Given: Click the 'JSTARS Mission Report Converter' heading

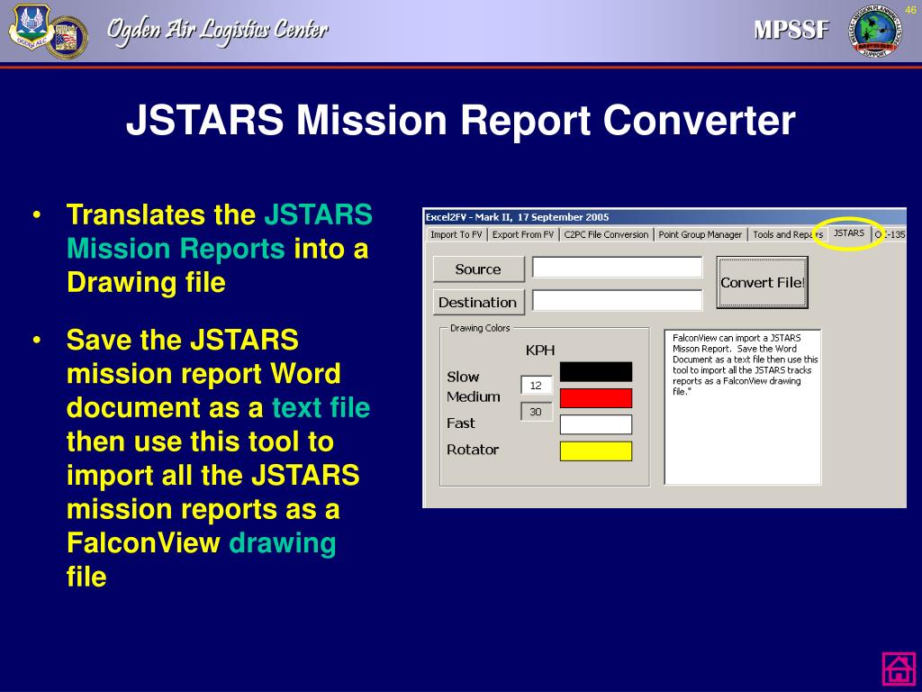Looking at the screenshot, I should 460,120.
